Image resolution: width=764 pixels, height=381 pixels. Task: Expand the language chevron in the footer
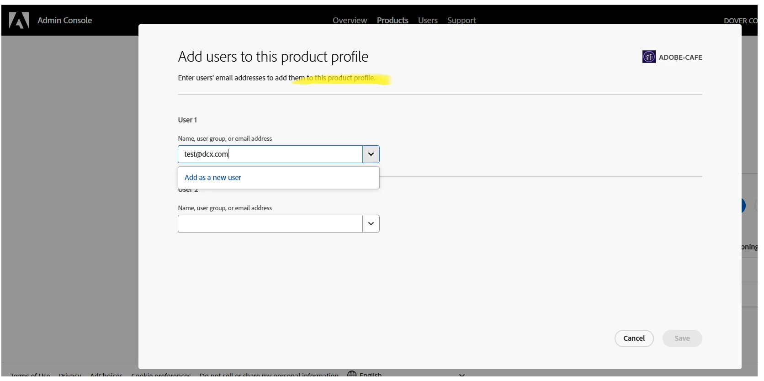462,375
